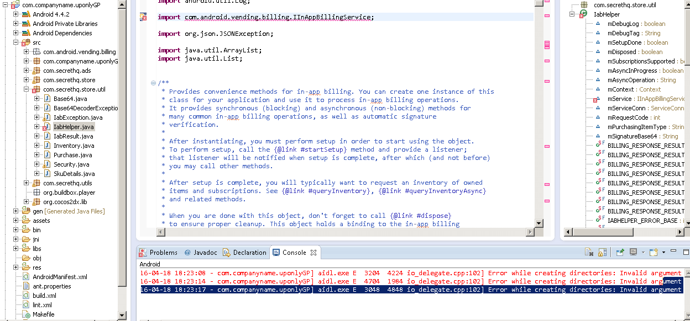690x321 pixels.
Task: Maximize the Console view
Action: 686,252
